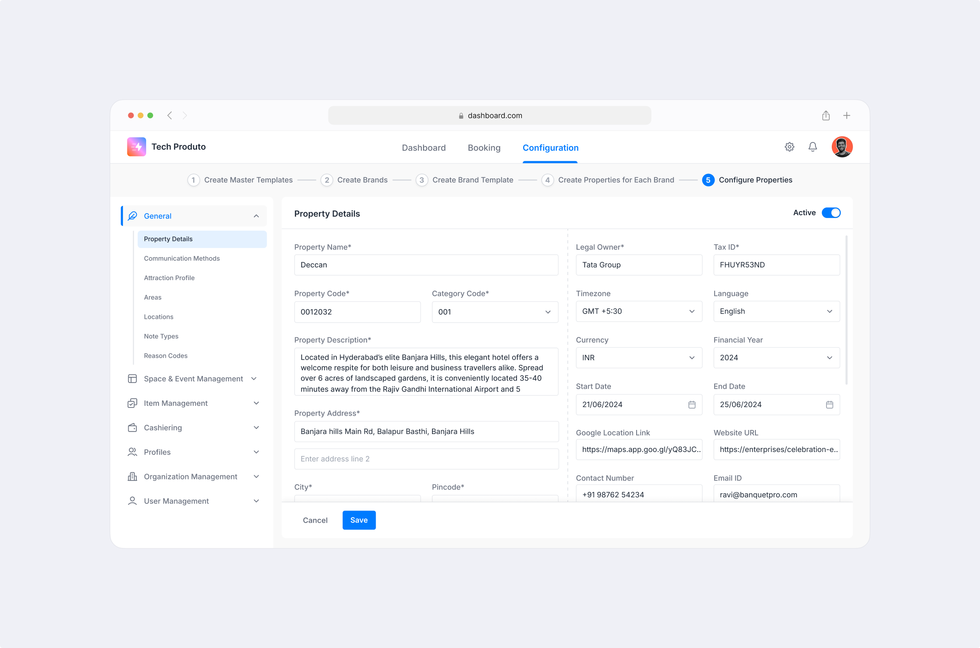Select the Communication Methods menu item
Image resolution: width=980 pixels, height=648 pixels.
(182, 258)
